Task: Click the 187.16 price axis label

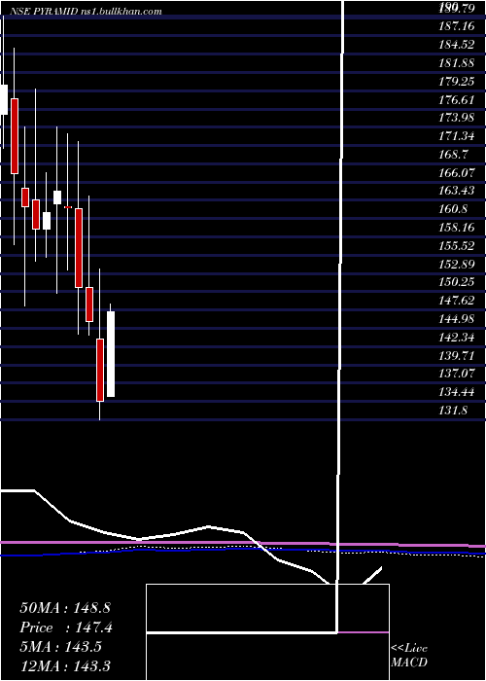Action: tap(457, 26)
